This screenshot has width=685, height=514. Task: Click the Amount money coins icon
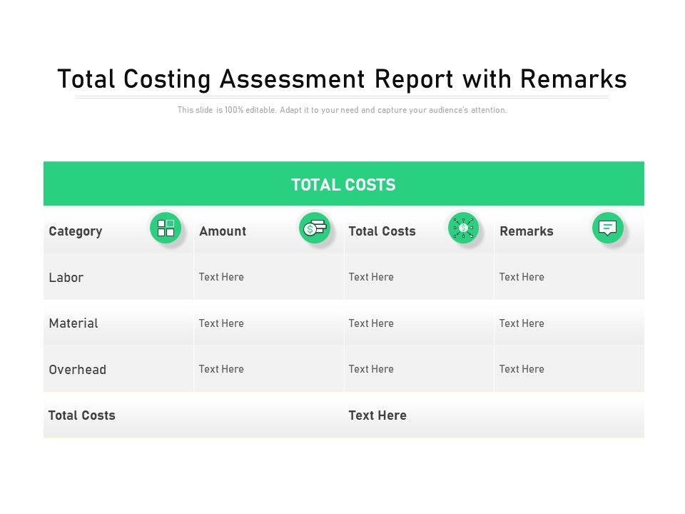pyautogui.click(x=315, y=228)
